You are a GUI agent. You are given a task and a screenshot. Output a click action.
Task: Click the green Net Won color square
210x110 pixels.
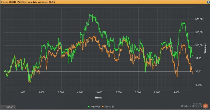click(x=89, y=106)
